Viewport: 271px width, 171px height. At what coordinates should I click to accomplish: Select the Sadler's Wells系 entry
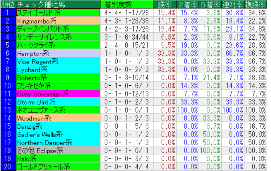pos(58,134)
